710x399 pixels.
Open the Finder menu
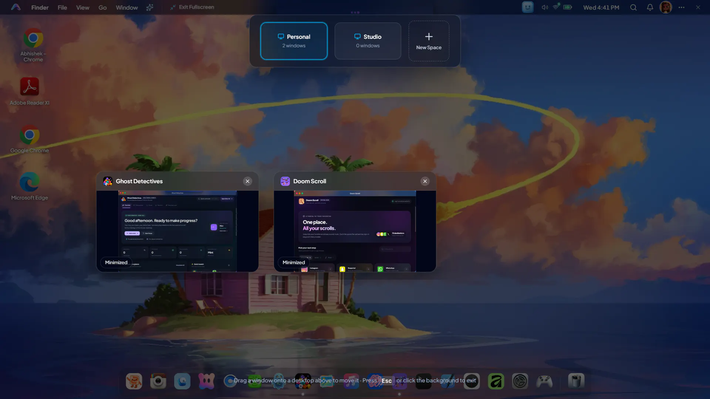point(40,7)
